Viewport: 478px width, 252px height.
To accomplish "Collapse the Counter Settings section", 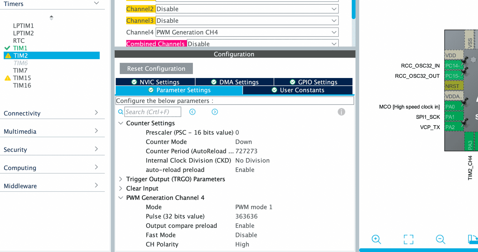I will (x=121, y=123).
